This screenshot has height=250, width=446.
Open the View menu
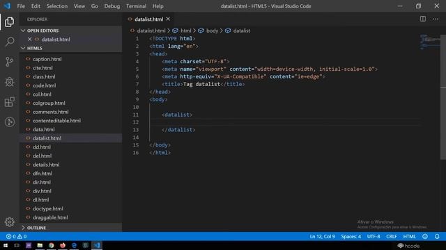(x=79, y=6)
